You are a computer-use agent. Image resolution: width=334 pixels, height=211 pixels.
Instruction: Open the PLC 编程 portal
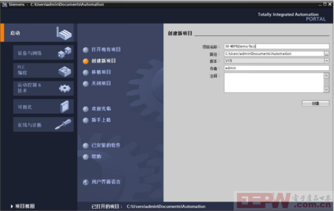pos(43,70)
